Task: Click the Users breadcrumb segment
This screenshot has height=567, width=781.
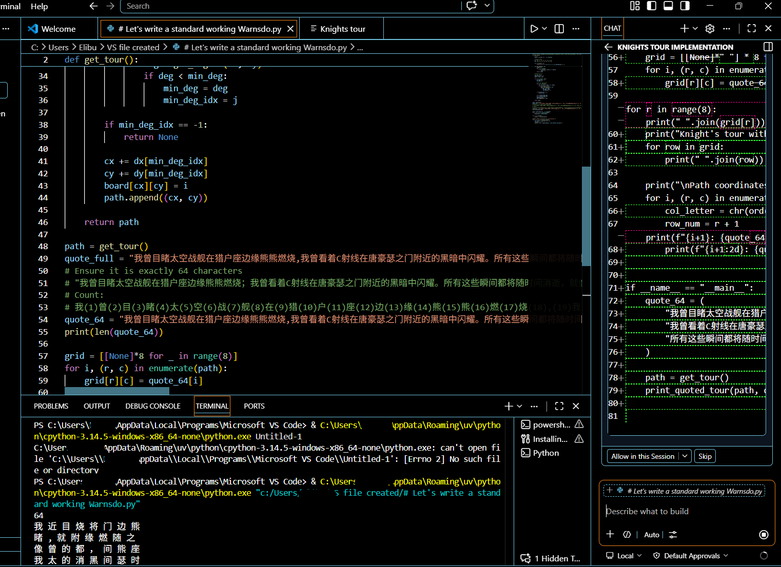Action: [x=58, y=47]
